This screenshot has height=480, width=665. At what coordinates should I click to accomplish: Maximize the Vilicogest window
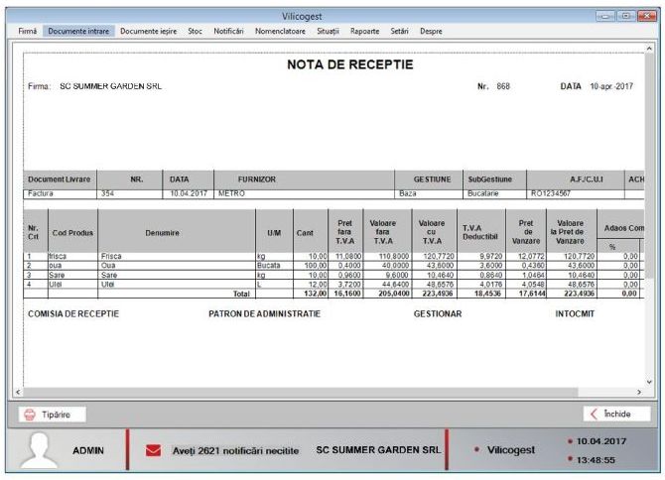(x=626, y=16)
